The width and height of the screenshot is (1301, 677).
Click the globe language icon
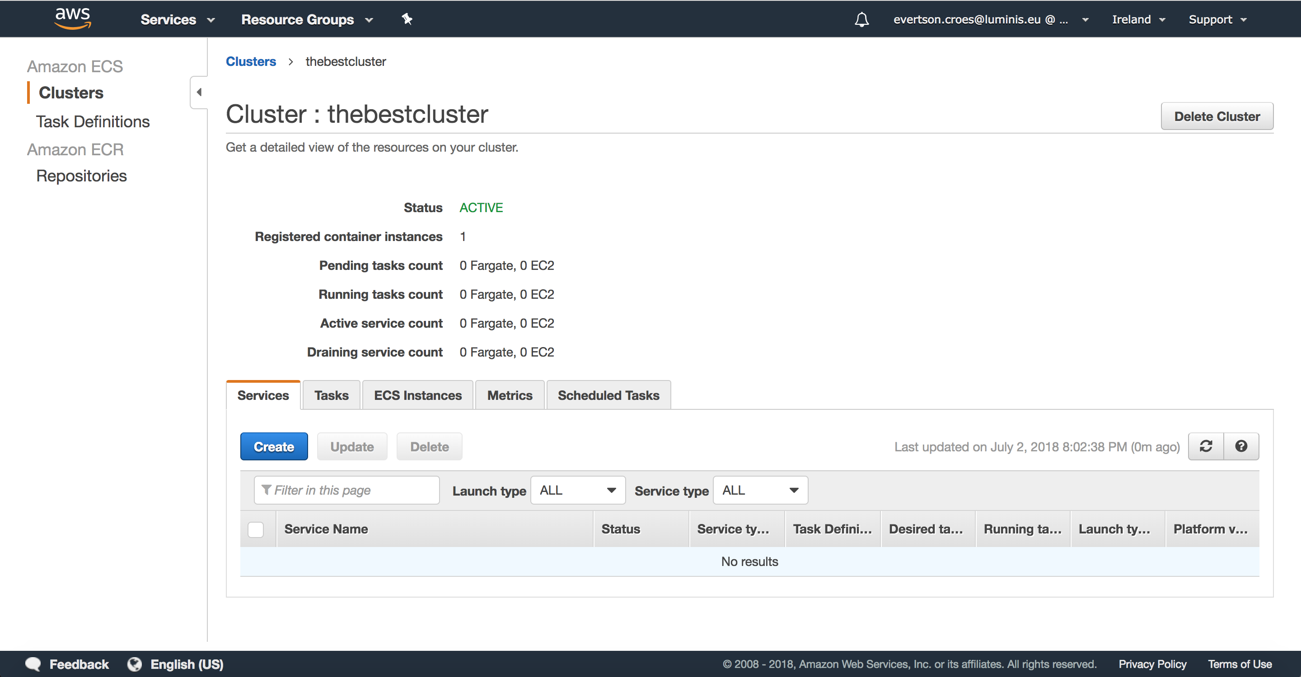point(134,664)
